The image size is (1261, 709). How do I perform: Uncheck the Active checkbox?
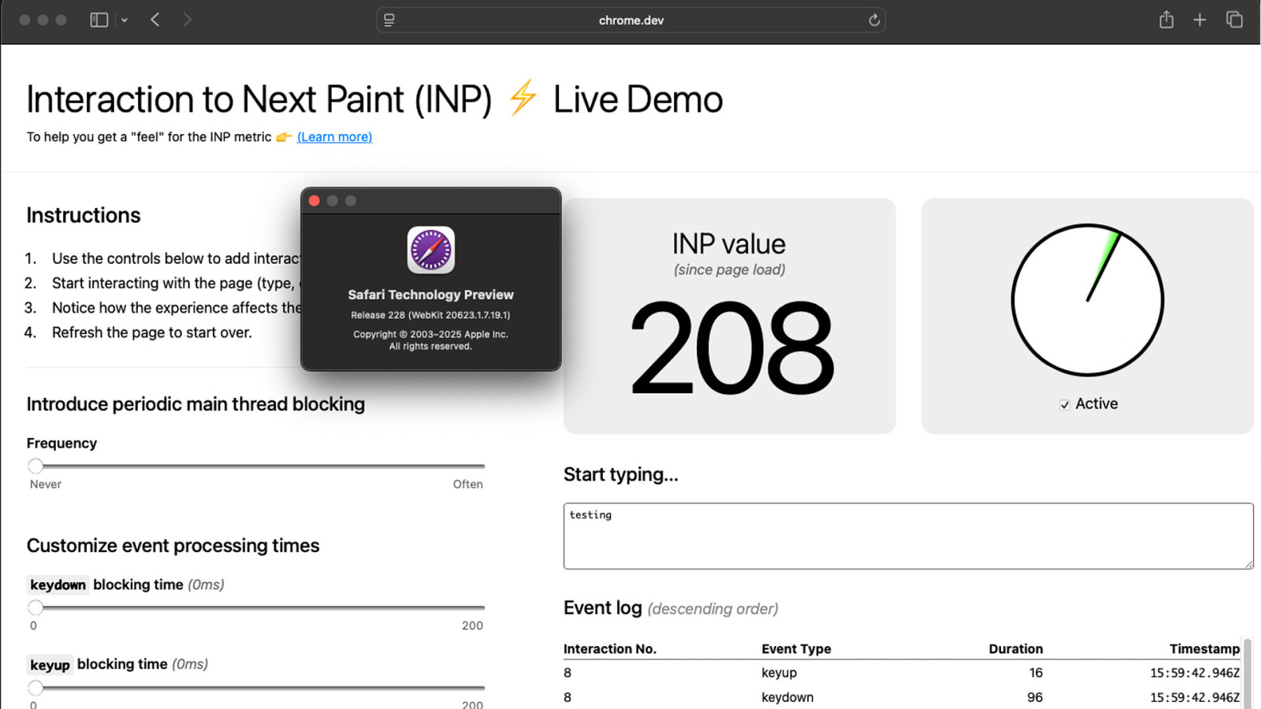click(x=1065, y=405)
